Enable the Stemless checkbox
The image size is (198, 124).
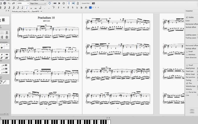(187, 54)
